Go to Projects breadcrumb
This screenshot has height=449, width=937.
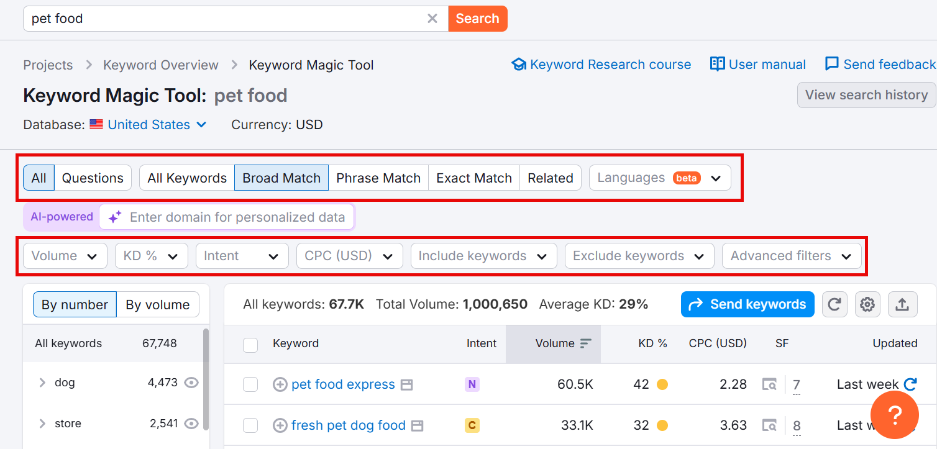pyautogui.click(x=48, y=65)
